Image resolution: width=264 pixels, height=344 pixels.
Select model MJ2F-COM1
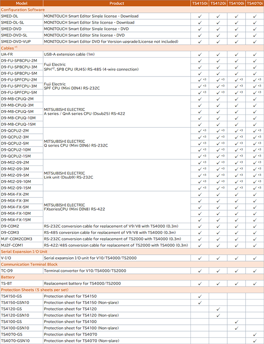coord(12,245)
